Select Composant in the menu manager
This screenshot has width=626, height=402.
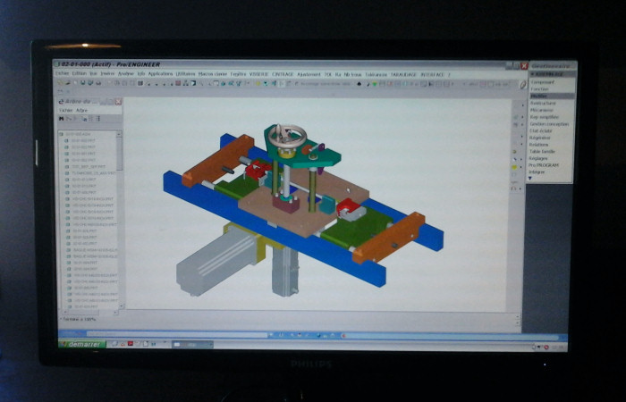[x=540, y=81]
